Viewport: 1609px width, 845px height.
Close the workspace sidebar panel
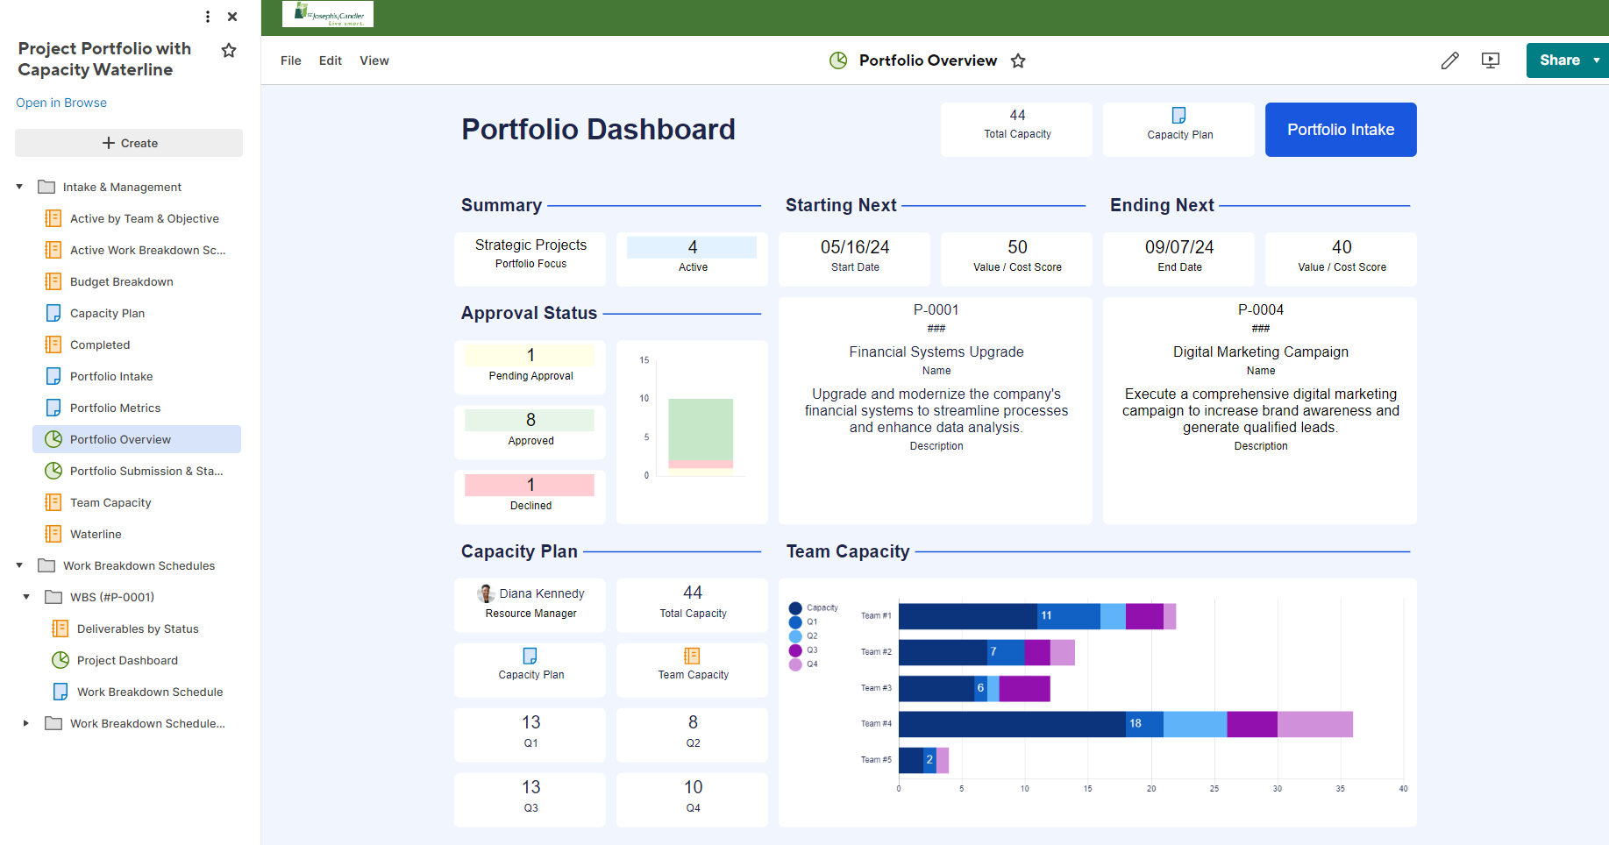tap(232, 17)
